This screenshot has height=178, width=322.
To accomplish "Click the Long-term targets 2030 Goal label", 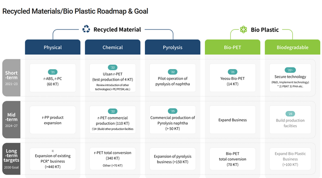I will tap(11, 159).
